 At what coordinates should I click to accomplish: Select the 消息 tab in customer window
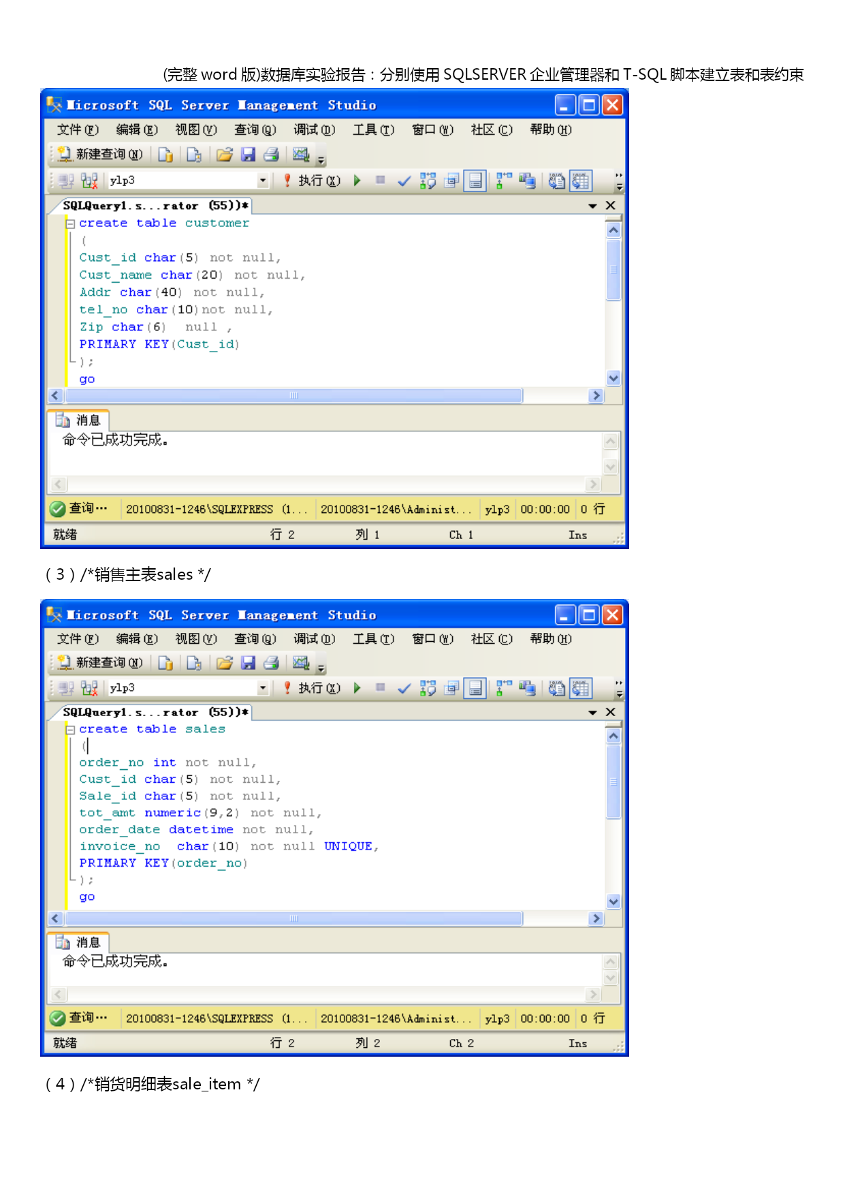click(79, 420)
